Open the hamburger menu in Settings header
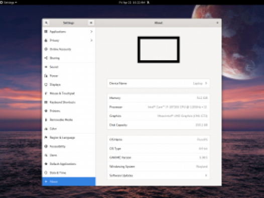This screenshot has width=264, height=198. click(91, 23)
